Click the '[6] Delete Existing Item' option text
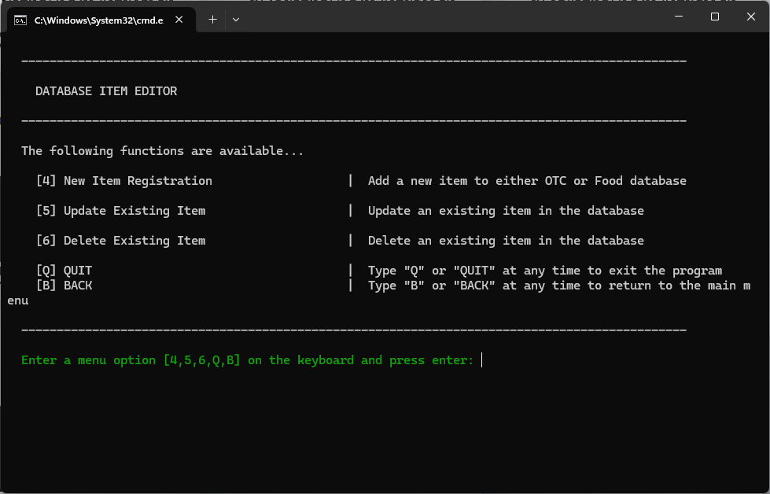The height and width of the screenshot is (494, 770). [120, 241]
